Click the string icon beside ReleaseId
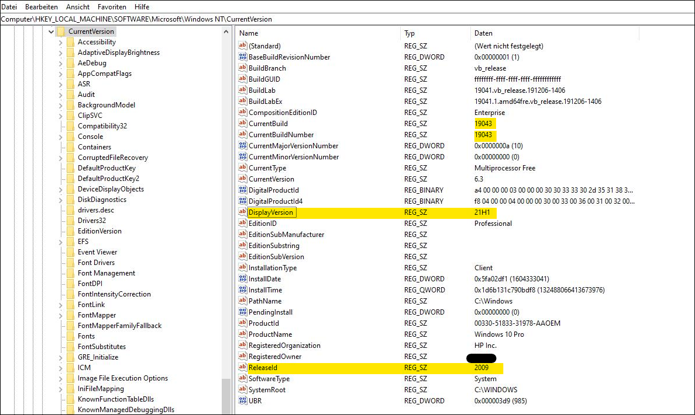Image resolution: width=695 pixels, height=415 pixels. coord(242,368)
